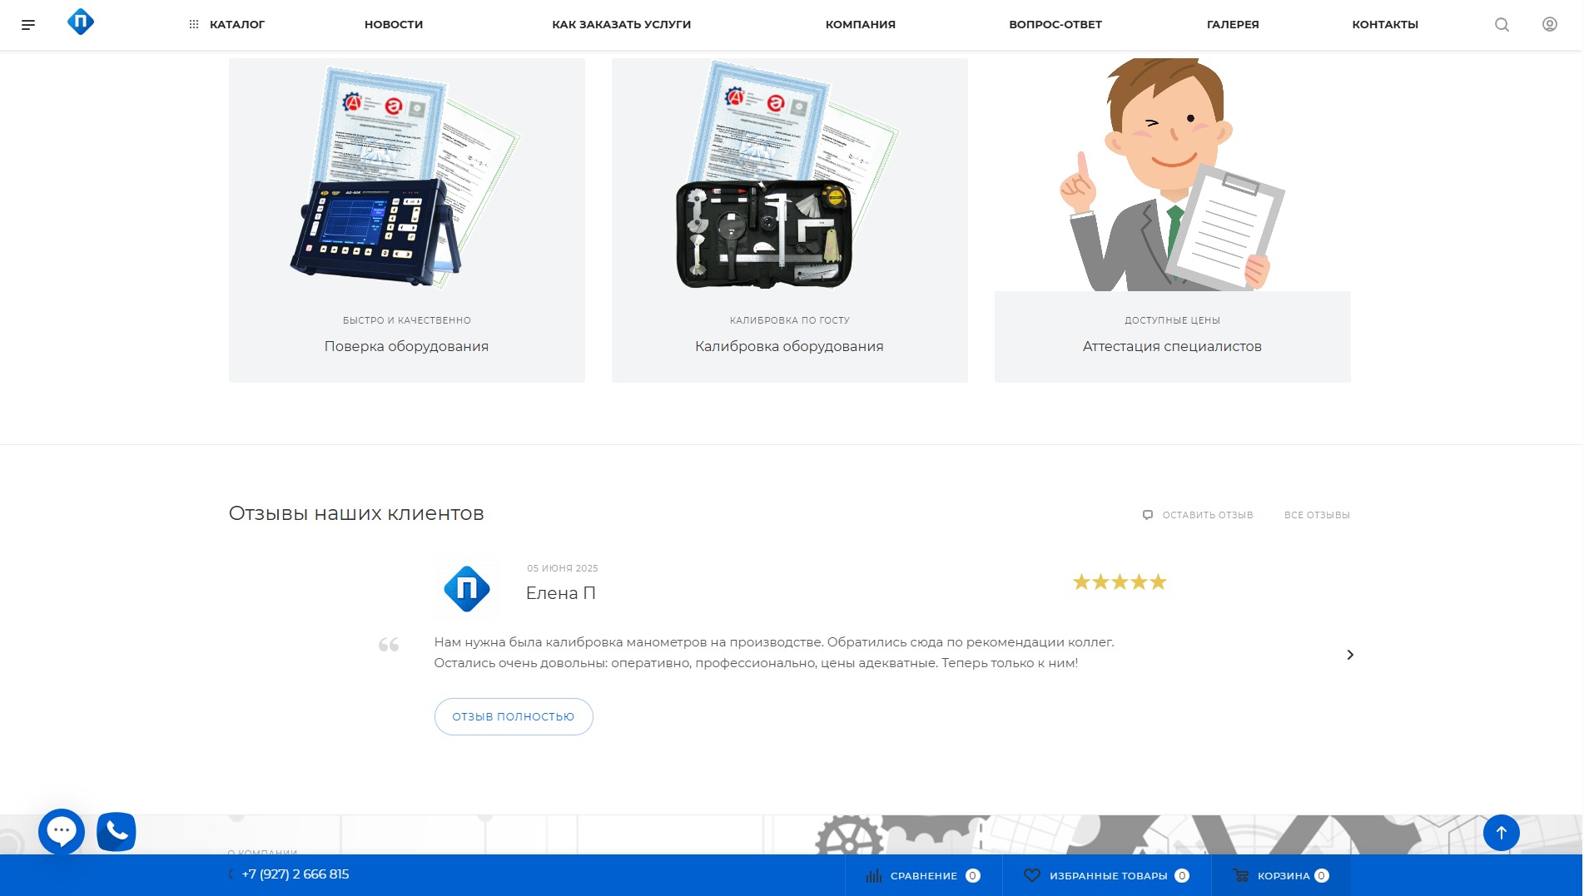Open the Новости menu item
The width and height of the screenshot is (1584, 896).
point(394,25)
